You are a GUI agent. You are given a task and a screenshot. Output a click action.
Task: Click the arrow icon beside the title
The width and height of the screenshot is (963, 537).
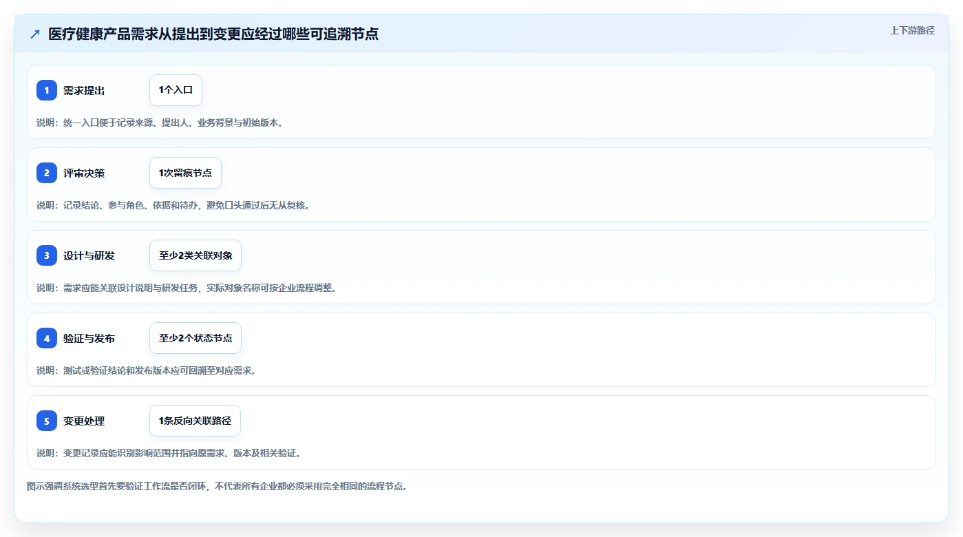click(35, 34)
